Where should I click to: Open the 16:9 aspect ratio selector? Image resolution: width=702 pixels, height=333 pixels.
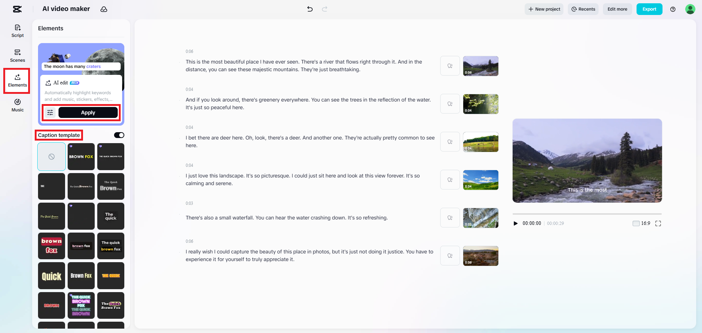click(645, 223)
